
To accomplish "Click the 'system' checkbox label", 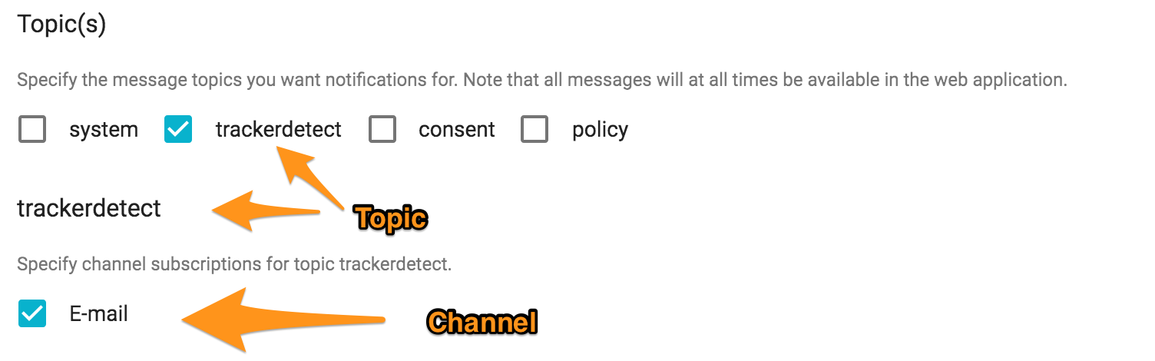I will pyautogui.click(x=104, y=130).
